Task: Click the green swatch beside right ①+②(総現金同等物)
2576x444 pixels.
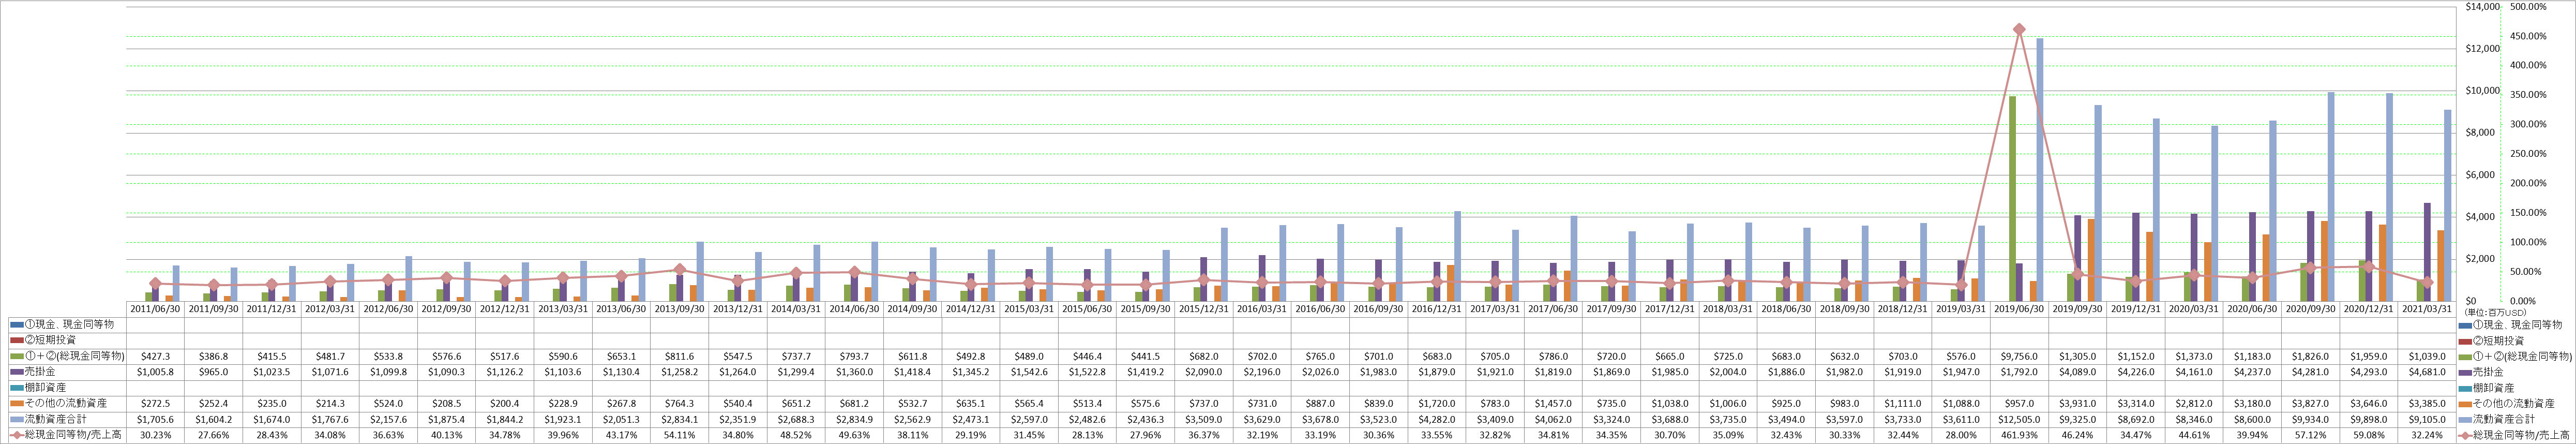Action: tap(2466, 356)
